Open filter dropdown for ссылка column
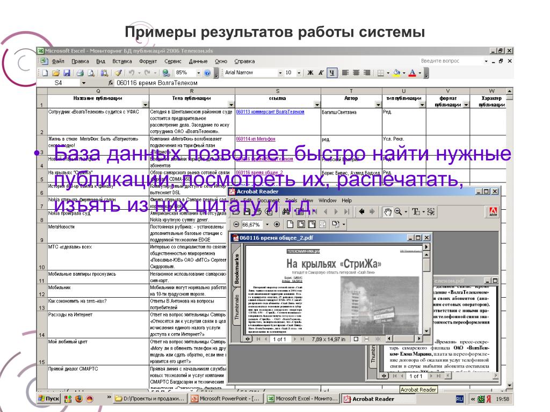The width and height of the screenshot is (550, 412). tap(317, 105)
